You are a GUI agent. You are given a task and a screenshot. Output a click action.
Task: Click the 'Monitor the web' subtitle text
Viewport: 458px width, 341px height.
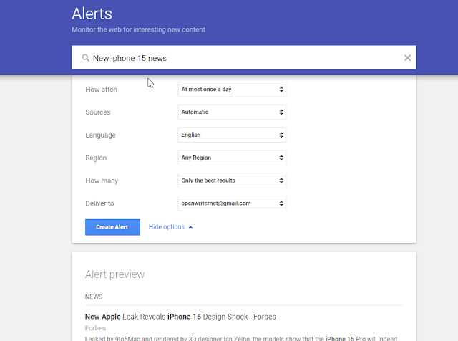[138, 29]
